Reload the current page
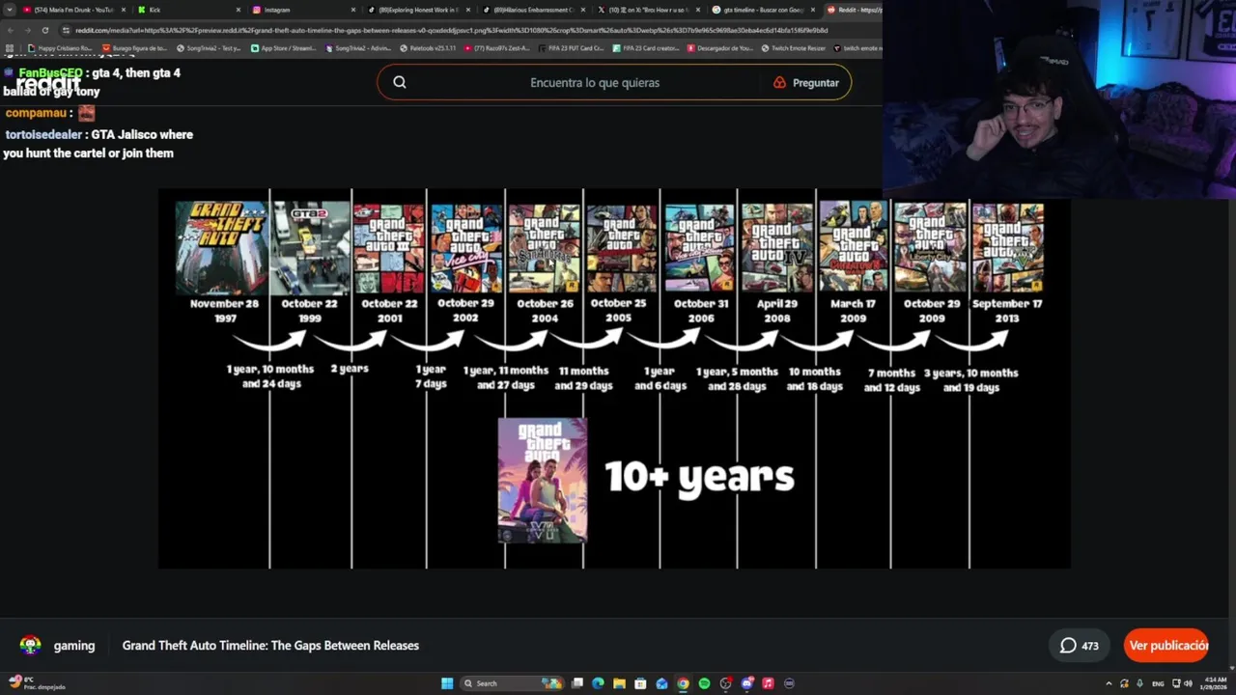1236x695 pixels. [44, 30]
